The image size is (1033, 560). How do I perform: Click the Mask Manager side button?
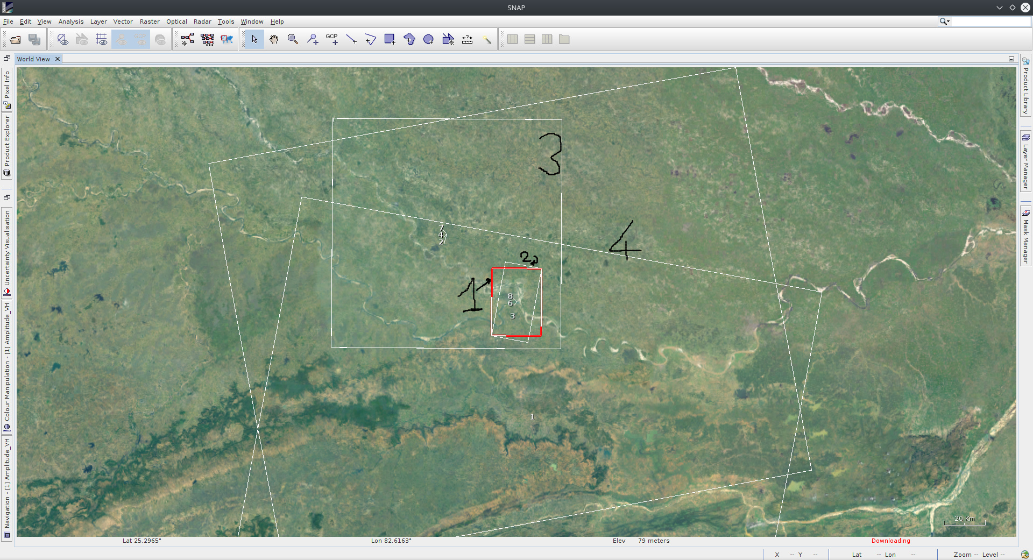point(1025,236)
